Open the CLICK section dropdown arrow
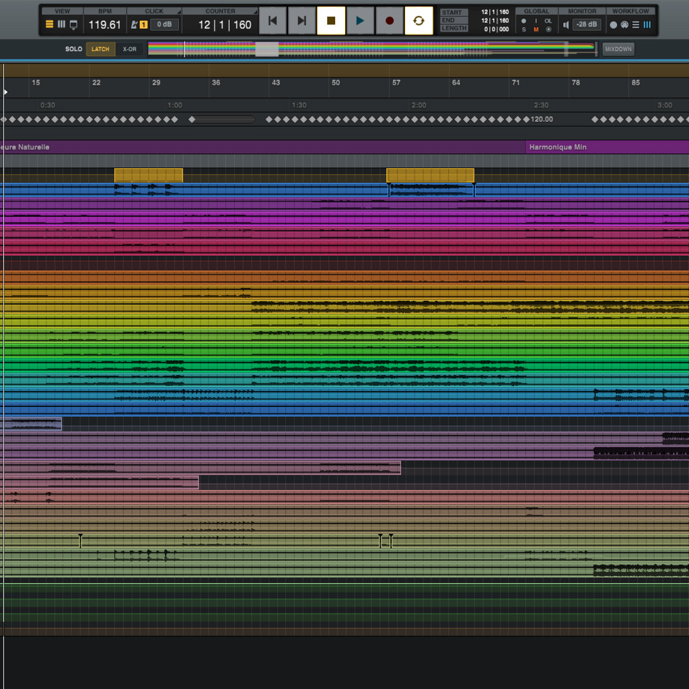 pos(178,12)
